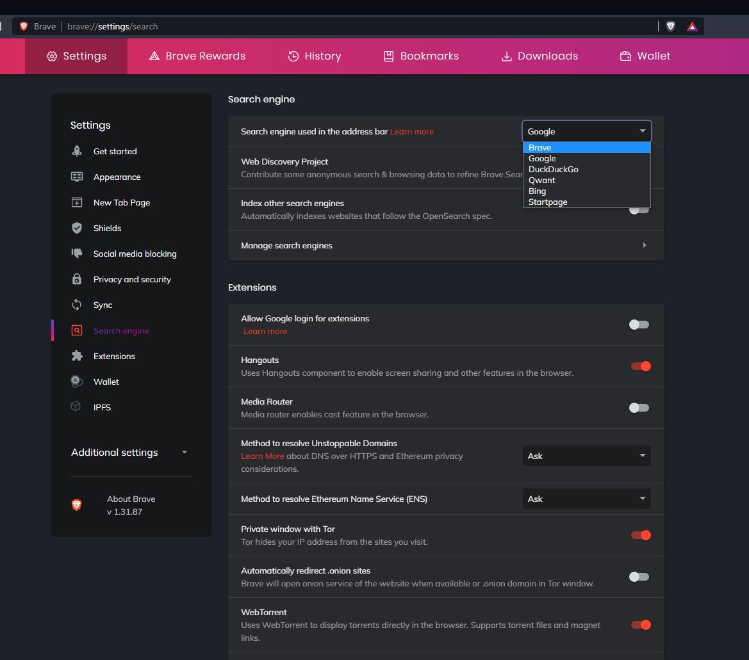Enable Automatically redirect .onion sites
The width and height of the screenshot is (749, 660).
tap(639, 577)
